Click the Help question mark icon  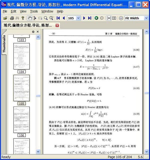coord(23,18)
